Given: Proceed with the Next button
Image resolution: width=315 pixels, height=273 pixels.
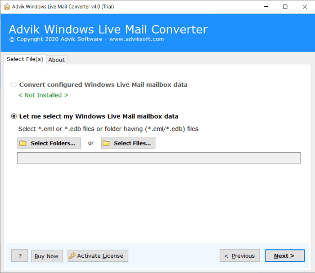Looking at the screenshot, I should coord(285,255).
